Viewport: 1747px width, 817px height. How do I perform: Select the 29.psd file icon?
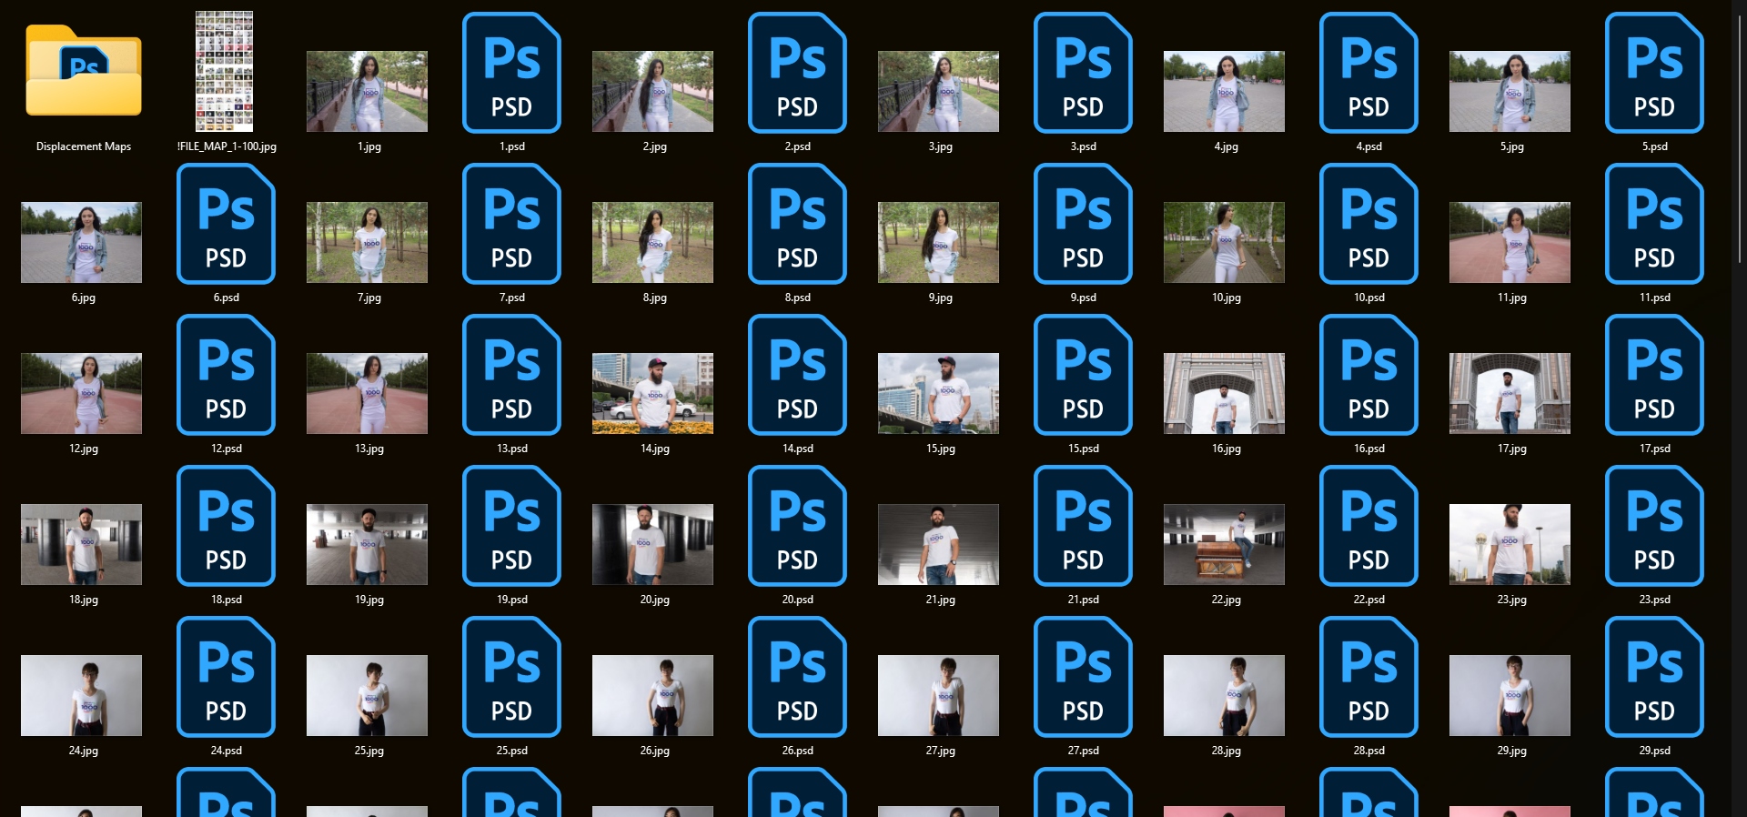[1653, 677]
